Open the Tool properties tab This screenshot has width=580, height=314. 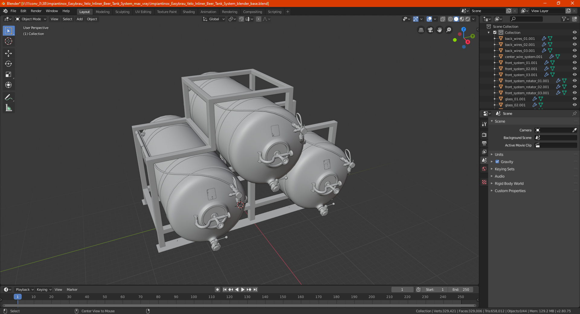pos(484,124)
